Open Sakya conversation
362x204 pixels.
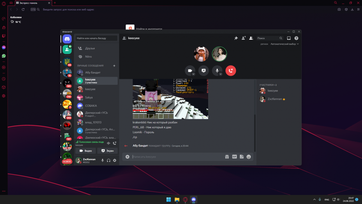coord(96,97)
